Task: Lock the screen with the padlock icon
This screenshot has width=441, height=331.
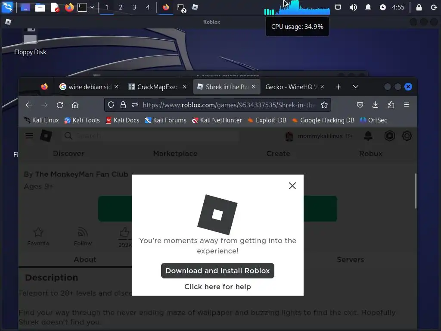Action: coord(419,7)
